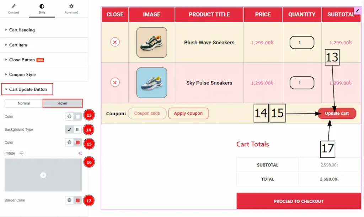Image resolution: width=364 pixels, height=217 pixels.
Task: Switch to the Hover state toggle
Action: click(x=63, y=103)
